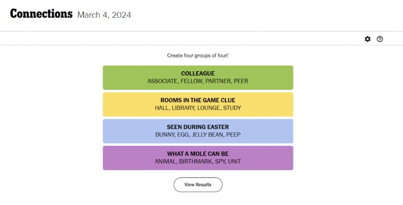Open the settings gear icon

coord(367,39)
